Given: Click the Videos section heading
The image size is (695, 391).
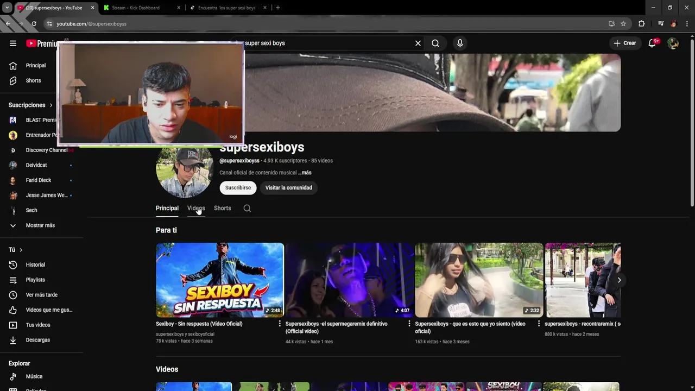Looking at the screenshot, I should pyautogui.click(x=167, y=369).
